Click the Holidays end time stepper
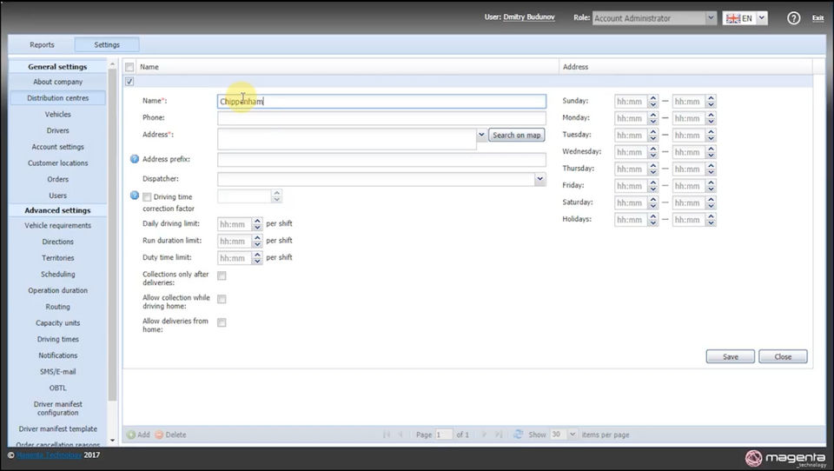This screenshot has width=834, height=471. coord(712,220)
